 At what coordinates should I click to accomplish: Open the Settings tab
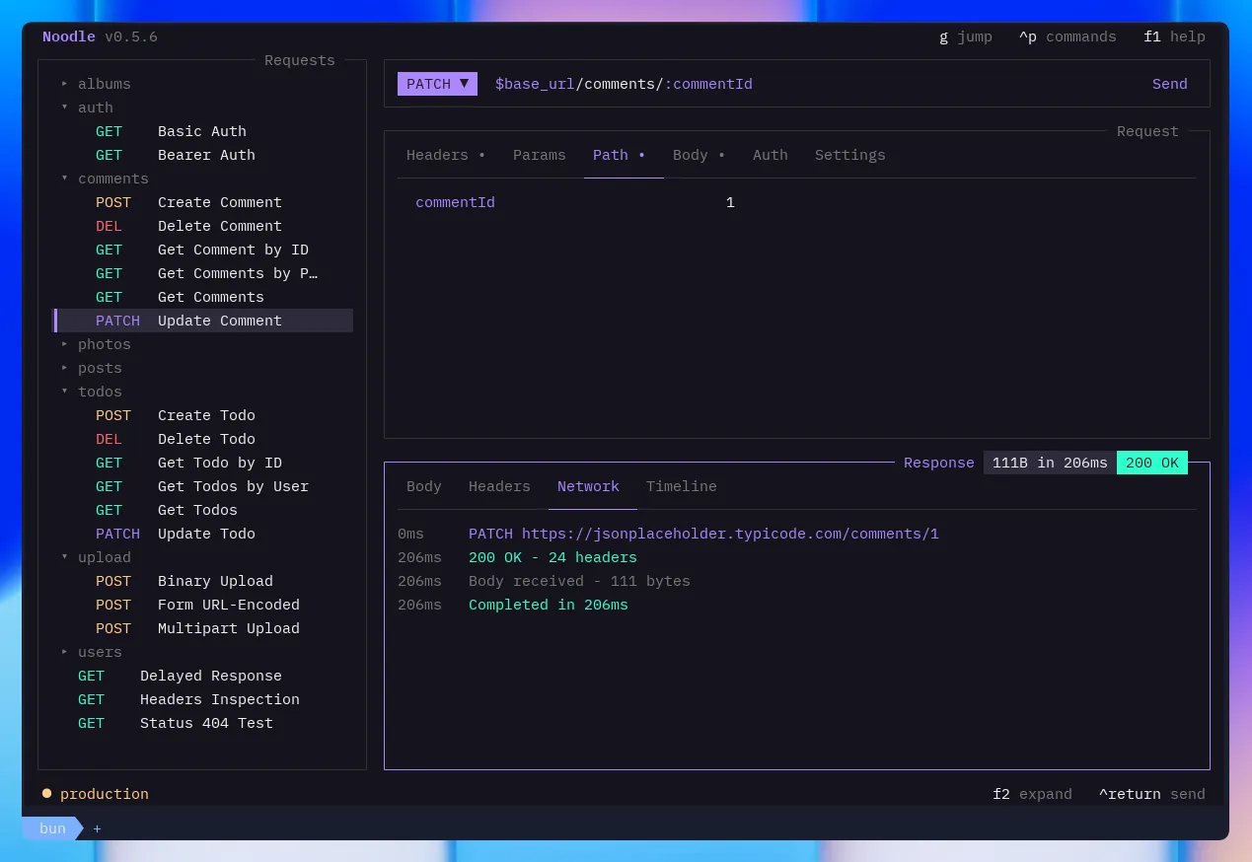click(x=850, y=155)
